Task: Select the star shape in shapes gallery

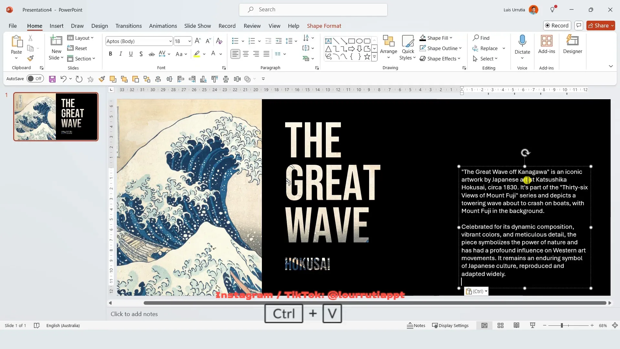Action: click(x=367, y=57)
